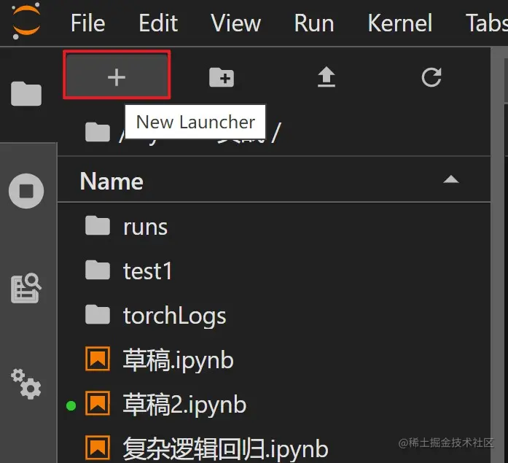Click the folder icon beside runs

coord(98,225)
